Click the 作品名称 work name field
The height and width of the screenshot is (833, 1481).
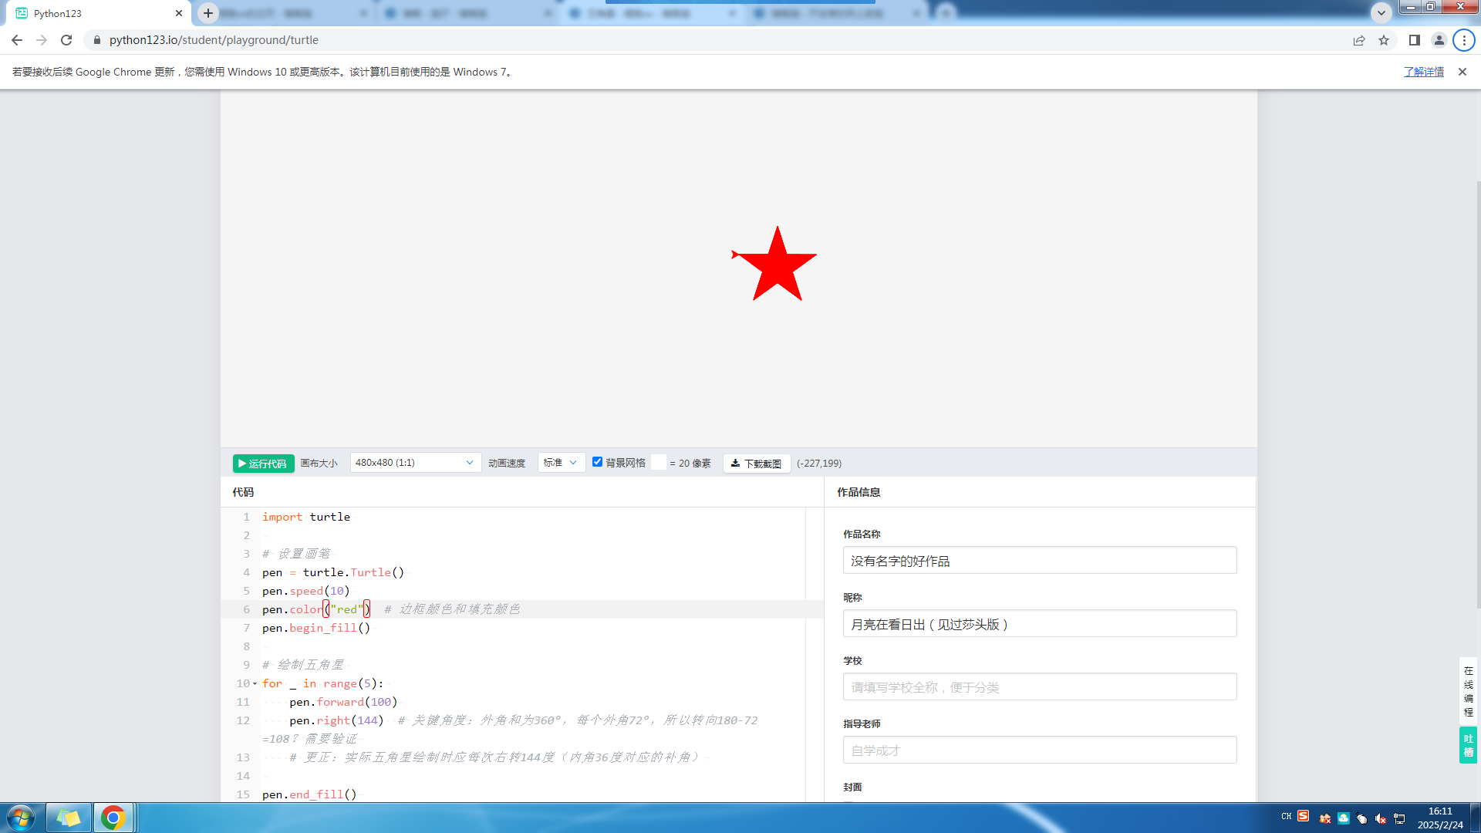pyautogui.click(x=1039, y=561)
